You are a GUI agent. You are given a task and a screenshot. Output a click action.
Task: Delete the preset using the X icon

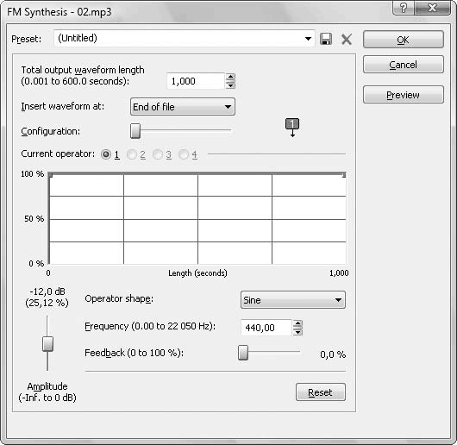(347, 39)
